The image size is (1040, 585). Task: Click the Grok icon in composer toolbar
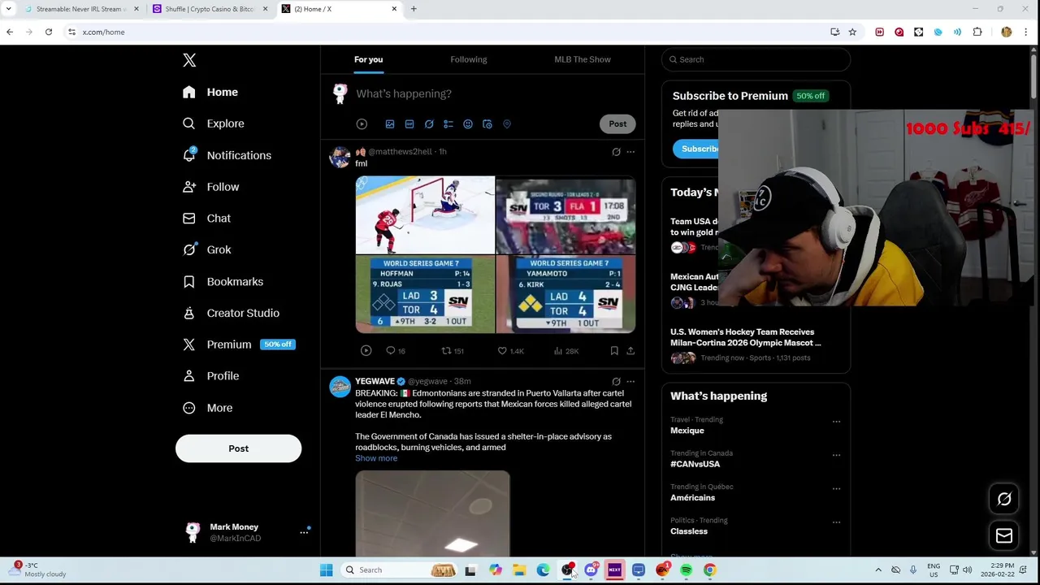pyautogui.click(x=429, y=124)
